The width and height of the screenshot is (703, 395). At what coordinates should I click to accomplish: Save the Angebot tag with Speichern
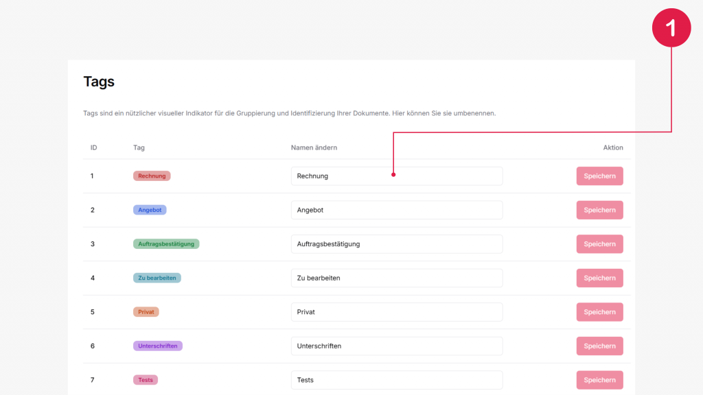[599, 210]
